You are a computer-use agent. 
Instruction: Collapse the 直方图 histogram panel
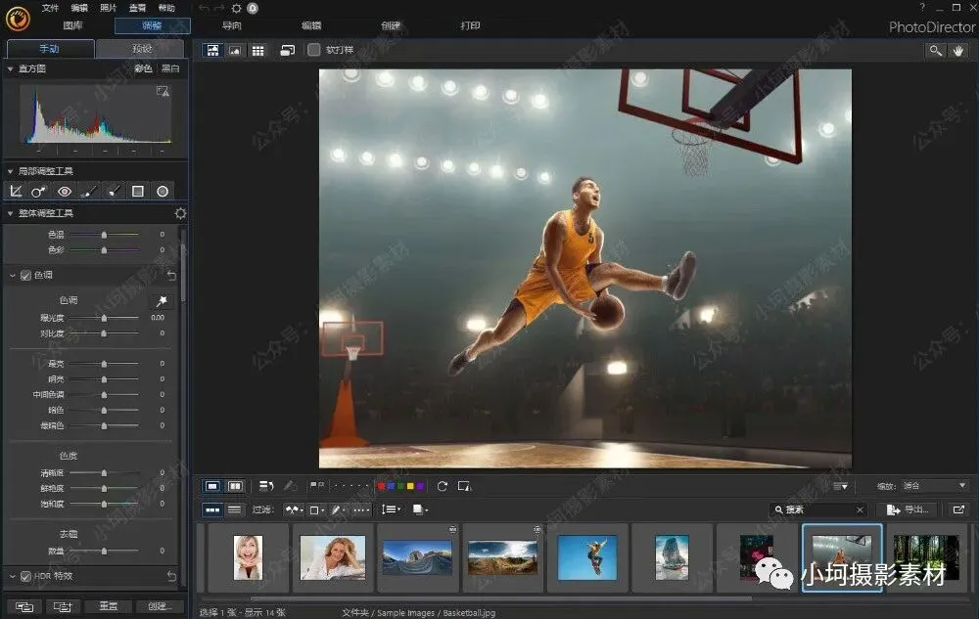click(10, 69)
